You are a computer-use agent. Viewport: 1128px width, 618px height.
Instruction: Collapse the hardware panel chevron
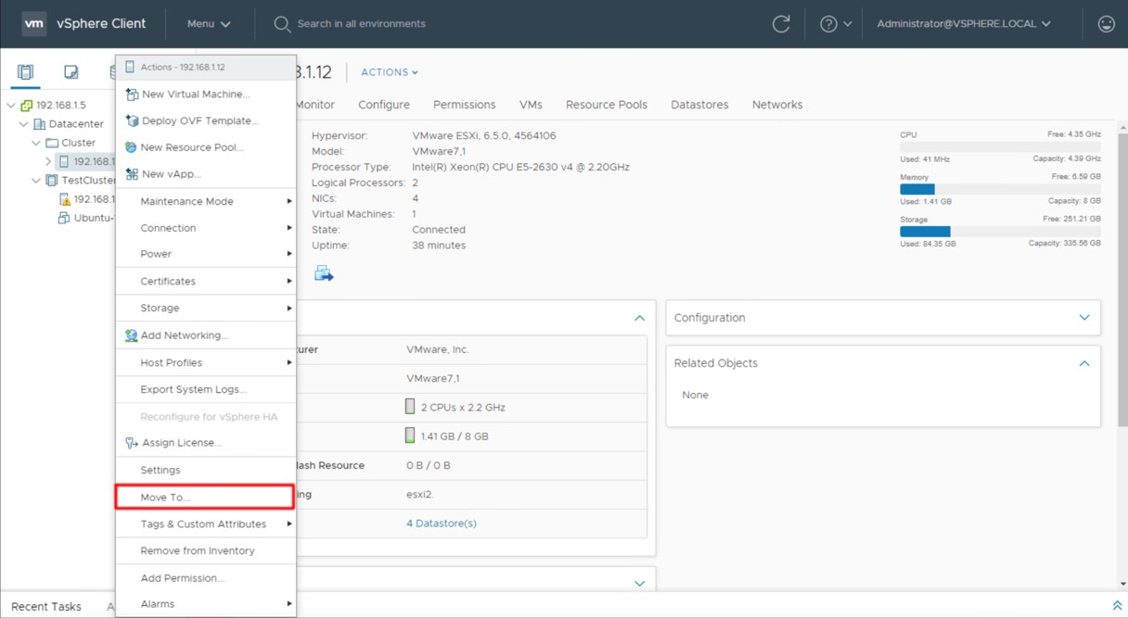click(639, 318)
